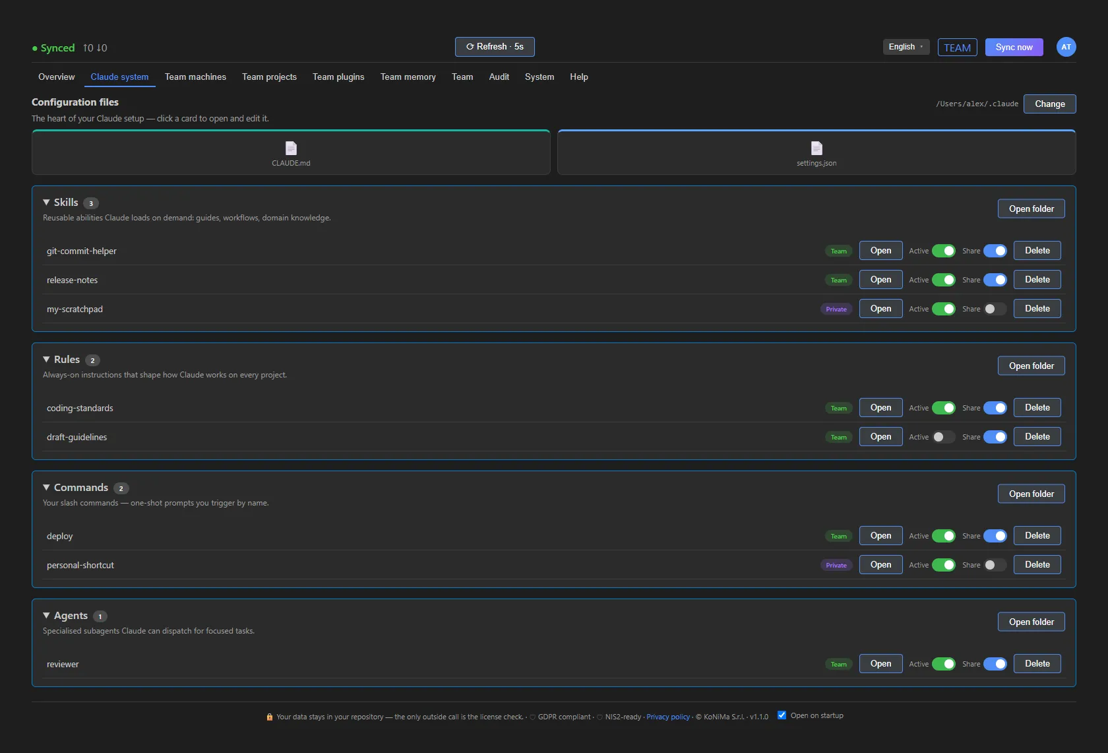The image size is (1108, 753).
Task: Open the coding-standards rule
Action: 881,408
